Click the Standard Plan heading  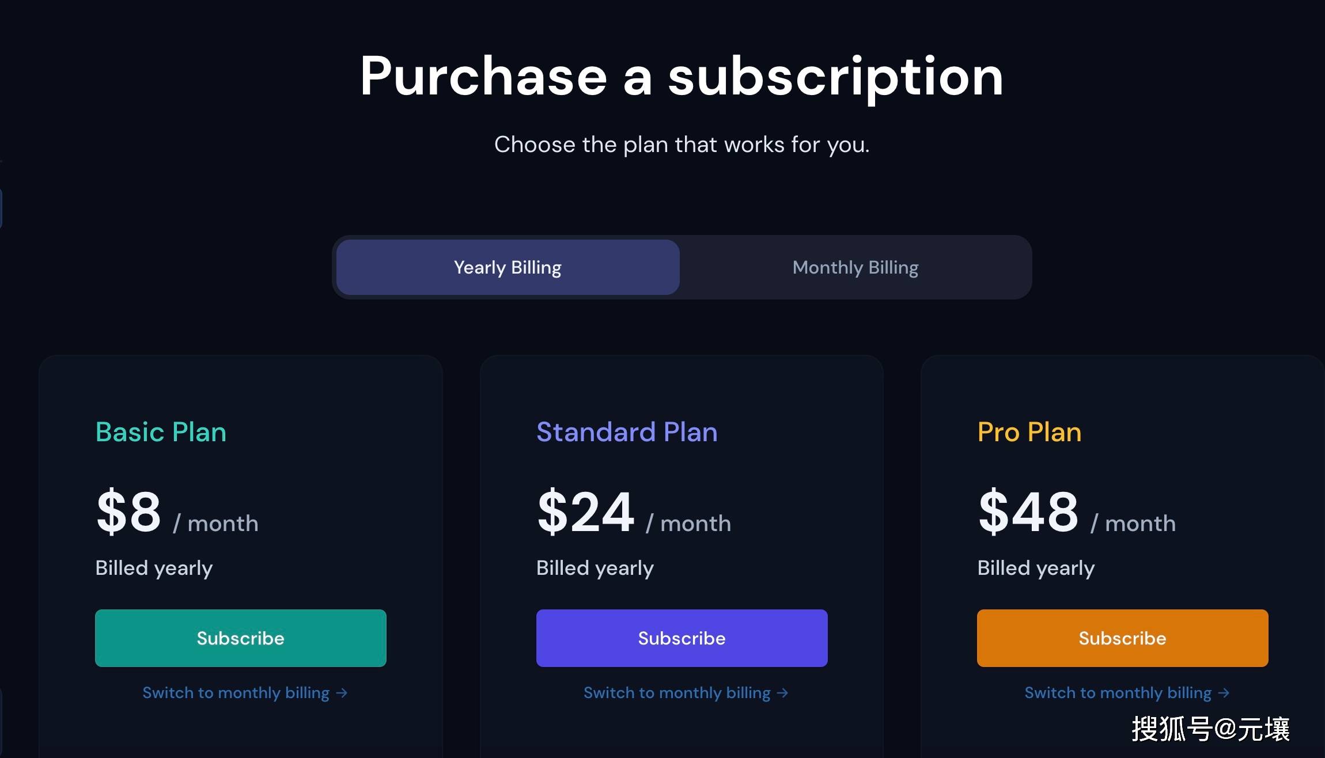627,432
